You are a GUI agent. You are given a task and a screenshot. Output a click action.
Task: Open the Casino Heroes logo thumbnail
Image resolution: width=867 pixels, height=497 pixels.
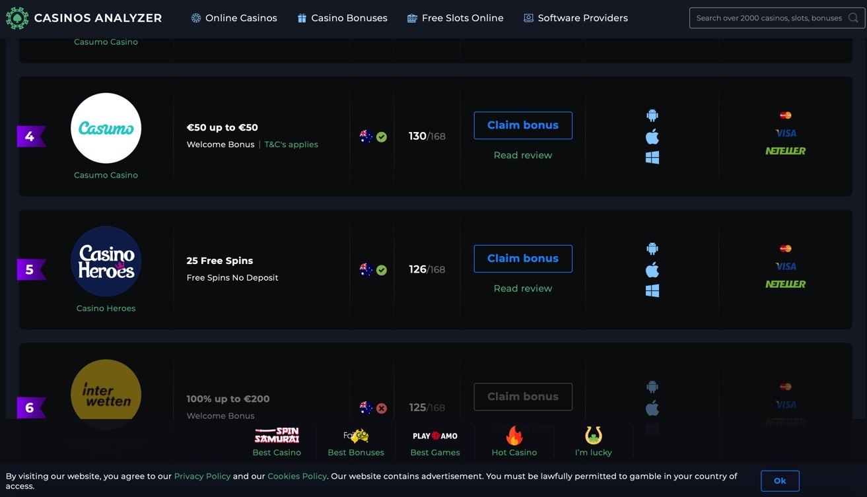(x=106, y=261)
